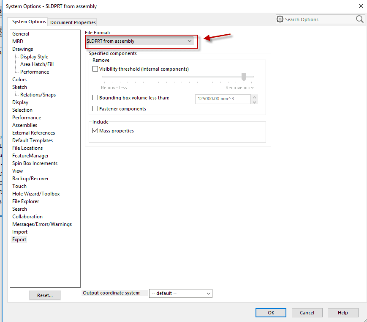Select Display Style under Drawings

coord(34,57)
